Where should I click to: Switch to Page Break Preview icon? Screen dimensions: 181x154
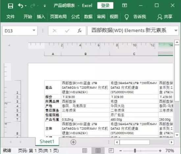pos(111,151)
